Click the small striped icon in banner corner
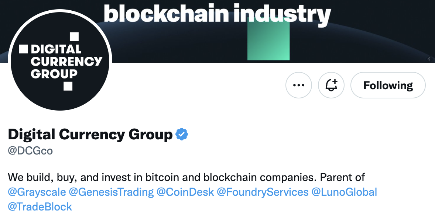 click(429, 59)
